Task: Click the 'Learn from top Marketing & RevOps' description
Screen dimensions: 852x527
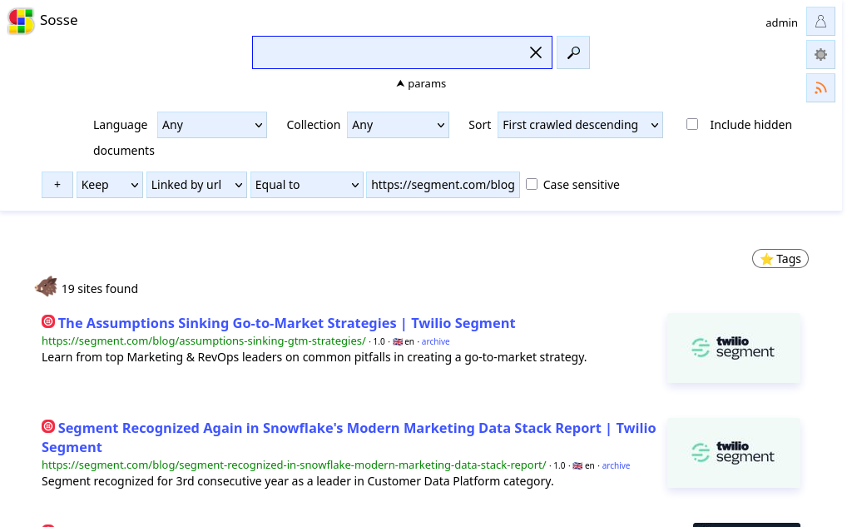Action: (314, 357)
